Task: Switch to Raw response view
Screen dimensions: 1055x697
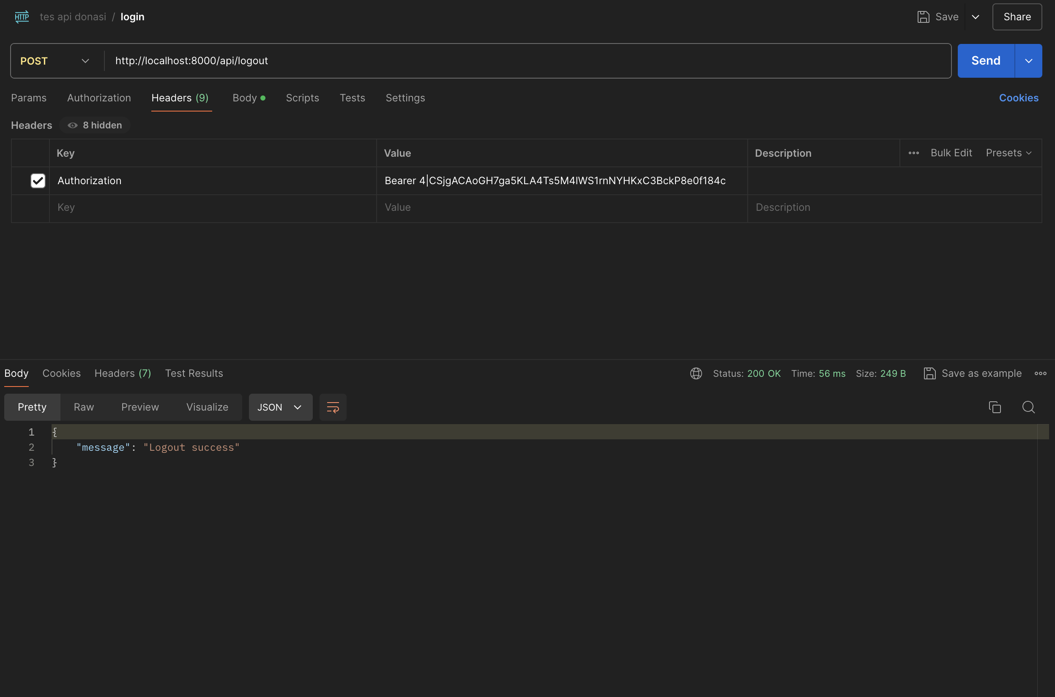Action: (x=84, y=407)
